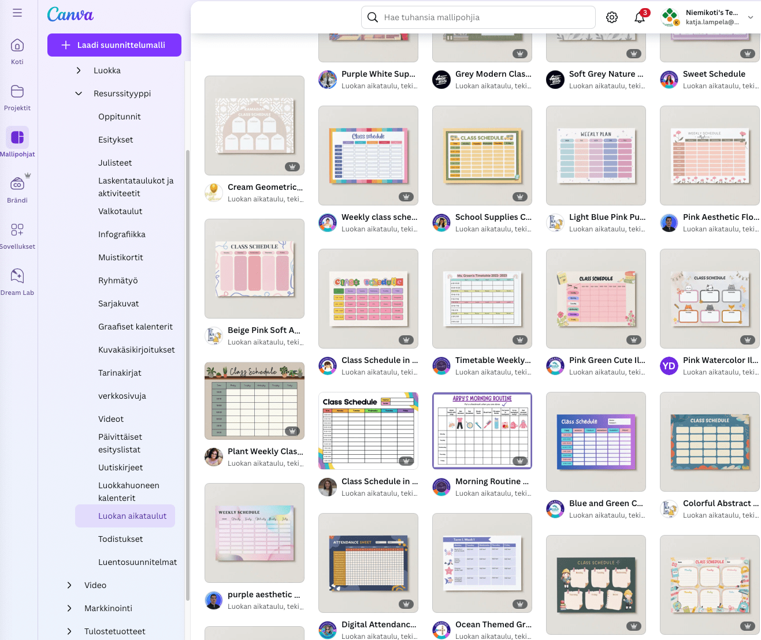Select Esitykset resource type

116,140
